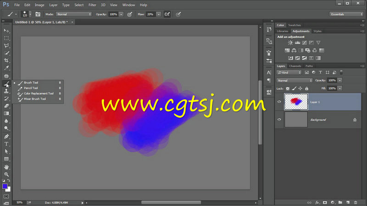Open the Essentials workspace dropdown
367x206 pixels.
click(x=346, y=14)
